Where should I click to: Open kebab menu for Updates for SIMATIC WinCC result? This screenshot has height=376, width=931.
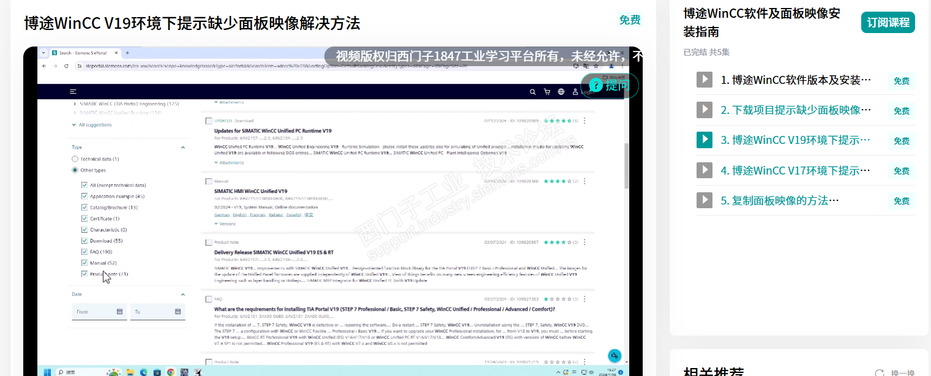pos(585,121)
